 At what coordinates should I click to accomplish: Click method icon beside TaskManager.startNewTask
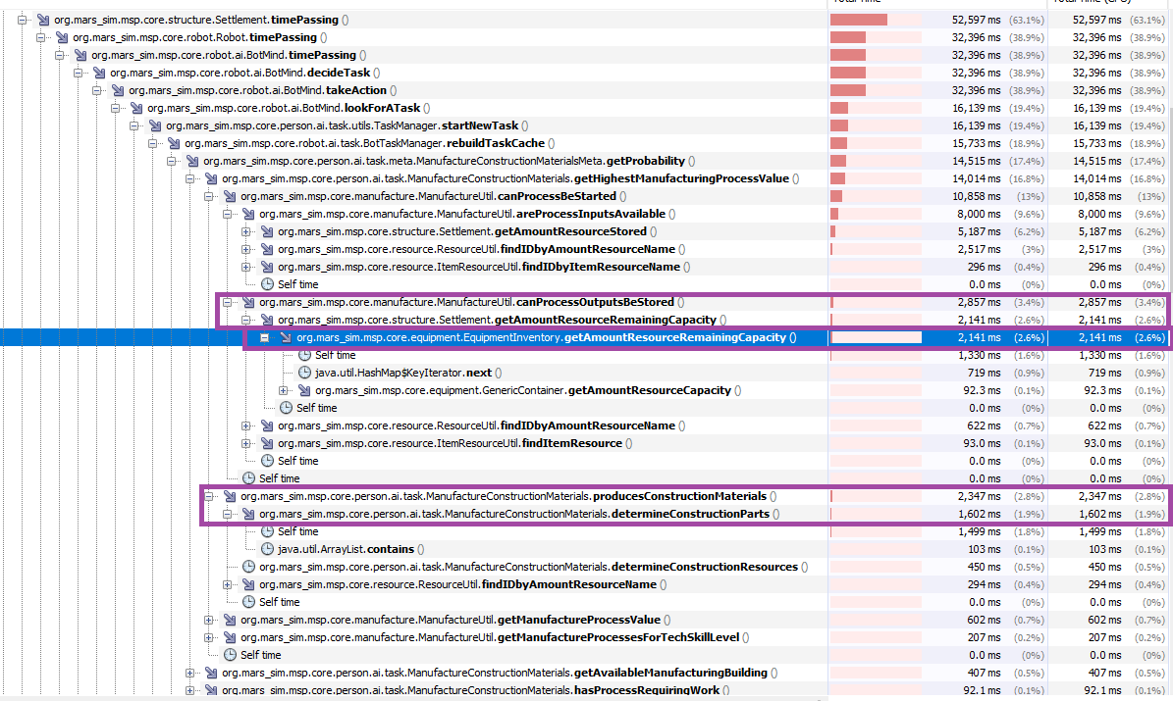(x=156, y=125)
